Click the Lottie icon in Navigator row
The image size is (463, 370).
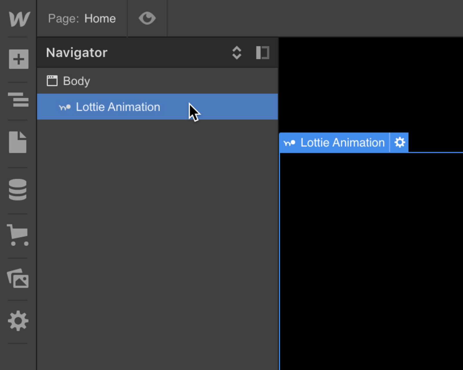(65, 107)
